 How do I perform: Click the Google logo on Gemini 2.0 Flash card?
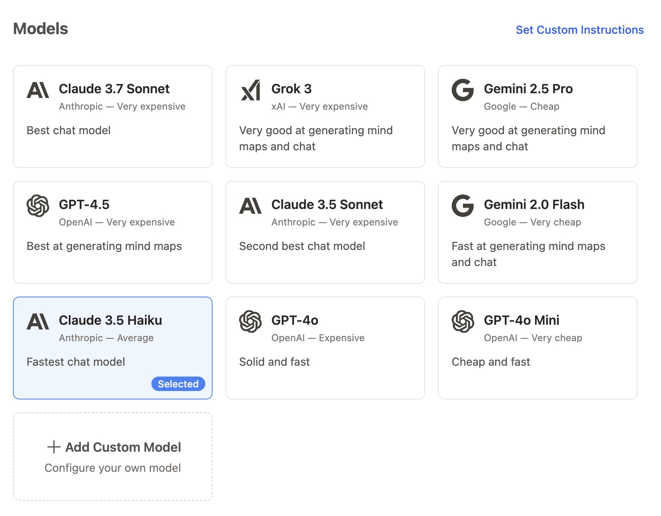pos(463,206)
